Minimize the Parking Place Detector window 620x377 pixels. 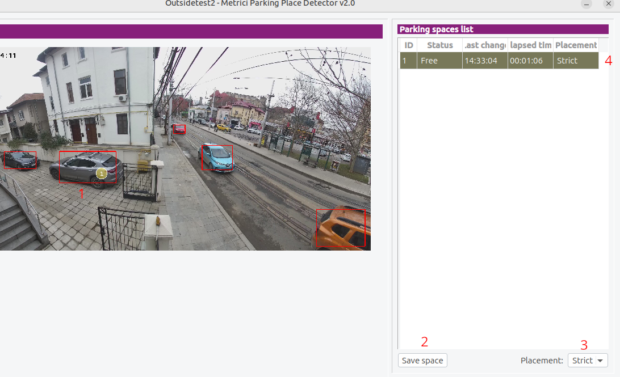coord(587,4)
